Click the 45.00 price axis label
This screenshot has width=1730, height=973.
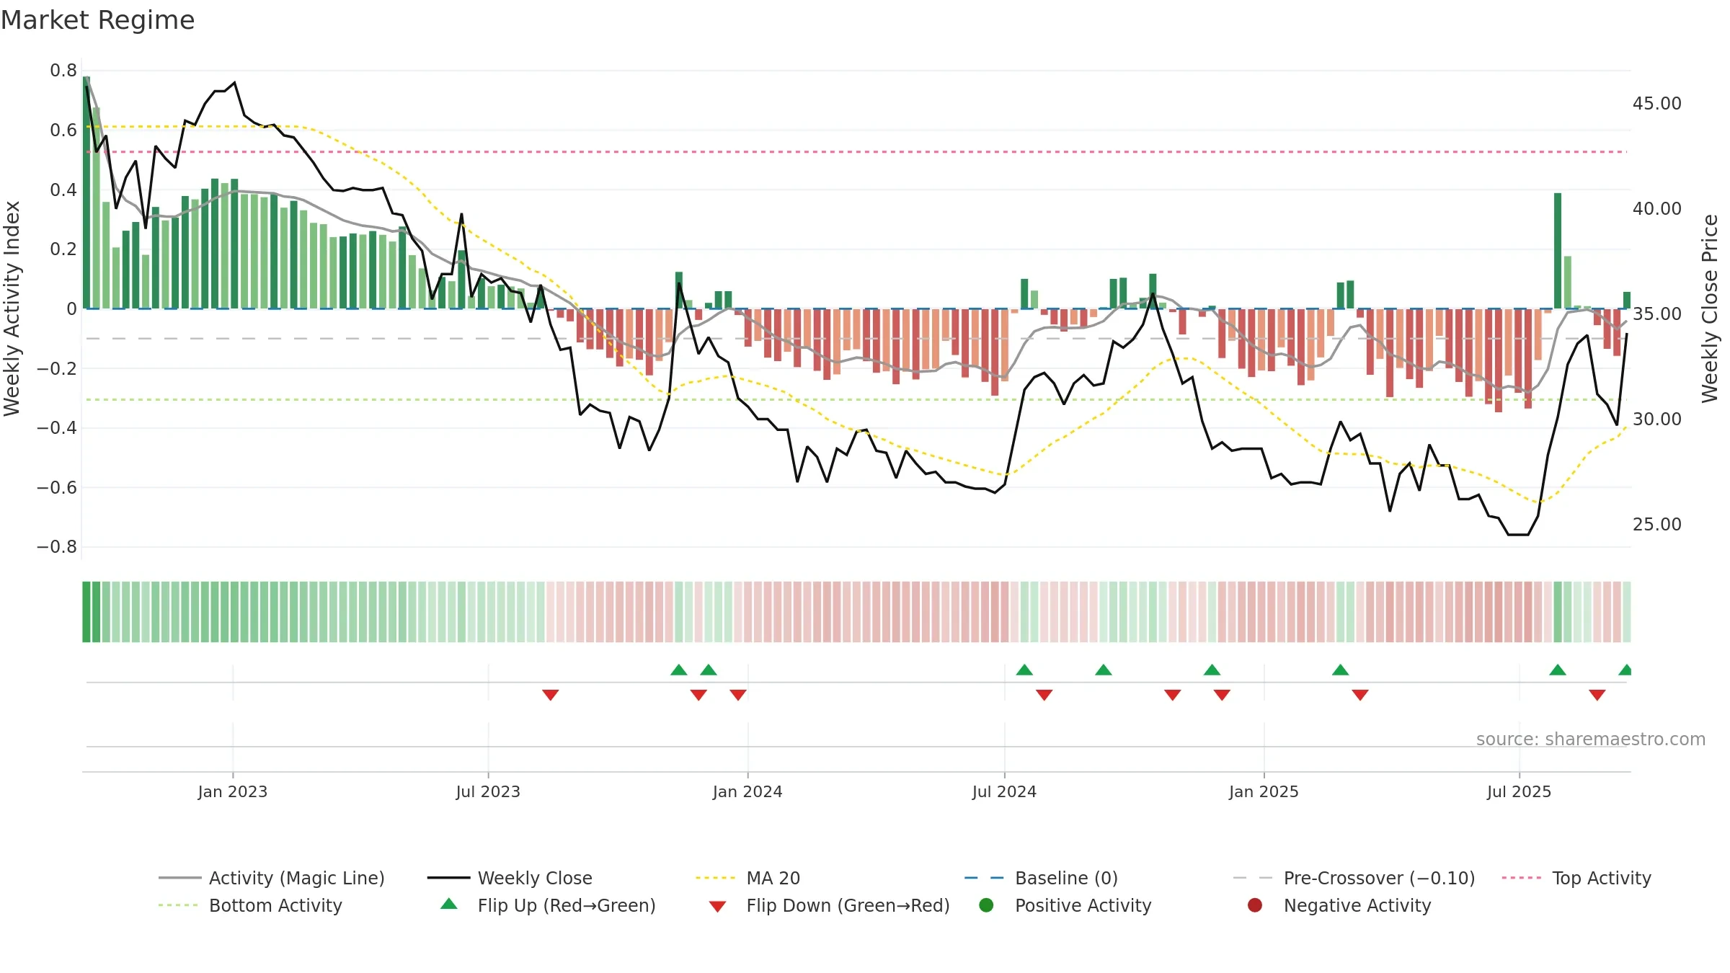(x=1657, y=104)
